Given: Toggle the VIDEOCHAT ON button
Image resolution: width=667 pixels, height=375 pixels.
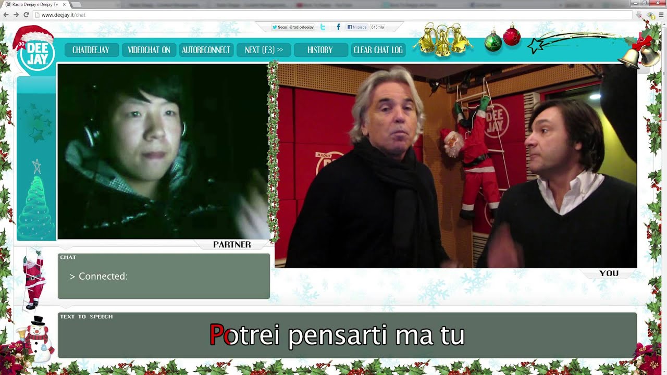Looking at the screenshot, I should (x=149, y=50).
